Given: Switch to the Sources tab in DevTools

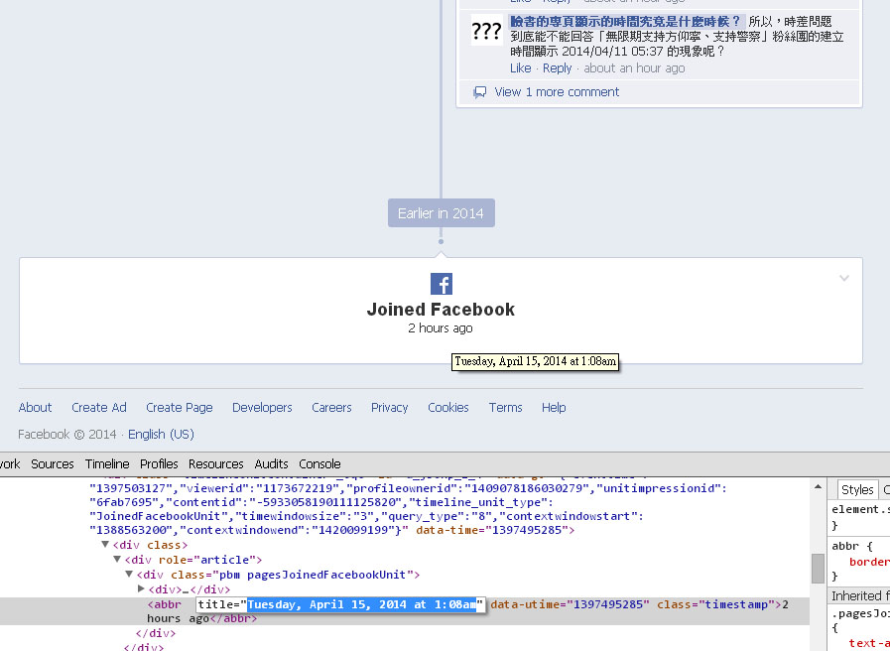Looking at the screenshot, I should pyautogui.click(x=53, y=463).
